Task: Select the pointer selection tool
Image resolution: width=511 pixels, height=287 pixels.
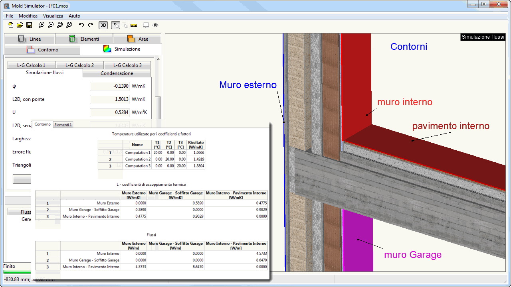Action: pyautogui.click(x=115, y=25)
